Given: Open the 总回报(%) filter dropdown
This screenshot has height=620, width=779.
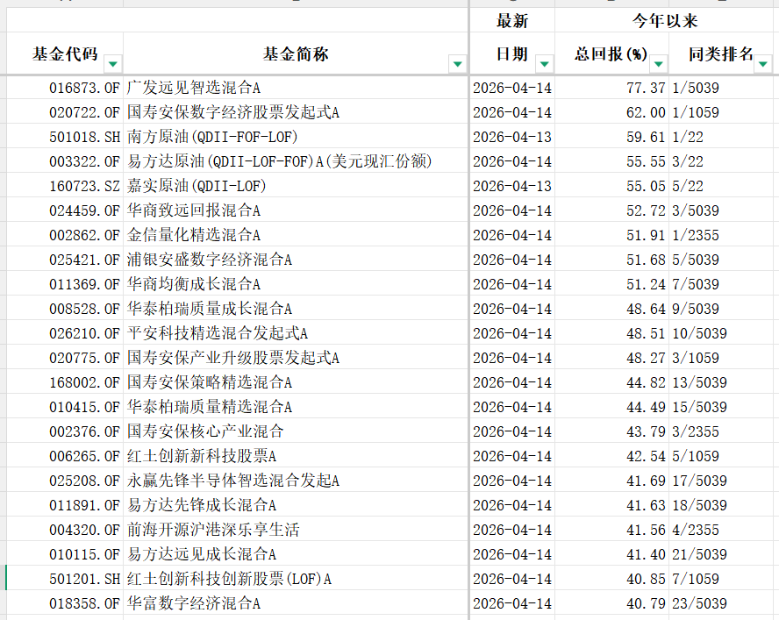Looking at the screenshot, I should 658,63.
